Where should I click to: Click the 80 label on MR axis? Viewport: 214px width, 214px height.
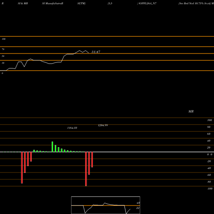pos(209,127)
